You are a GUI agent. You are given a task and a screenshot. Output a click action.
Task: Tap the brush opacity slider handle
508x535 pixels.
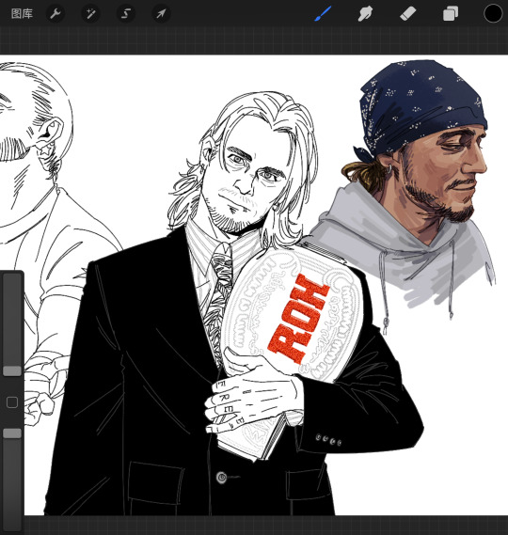click(x=12, y=433)
